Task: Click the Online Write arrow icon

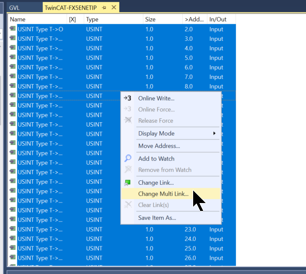Action: [x=128, y=98]
